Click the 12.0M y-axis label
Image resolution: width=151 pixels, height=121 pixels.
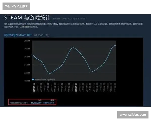point(27,73)
